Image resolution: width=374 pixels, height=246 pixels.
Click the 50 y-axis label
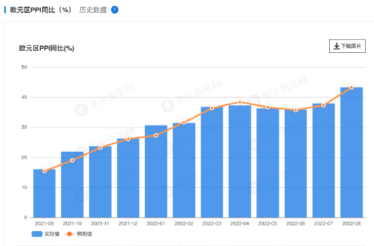(24, 67)
